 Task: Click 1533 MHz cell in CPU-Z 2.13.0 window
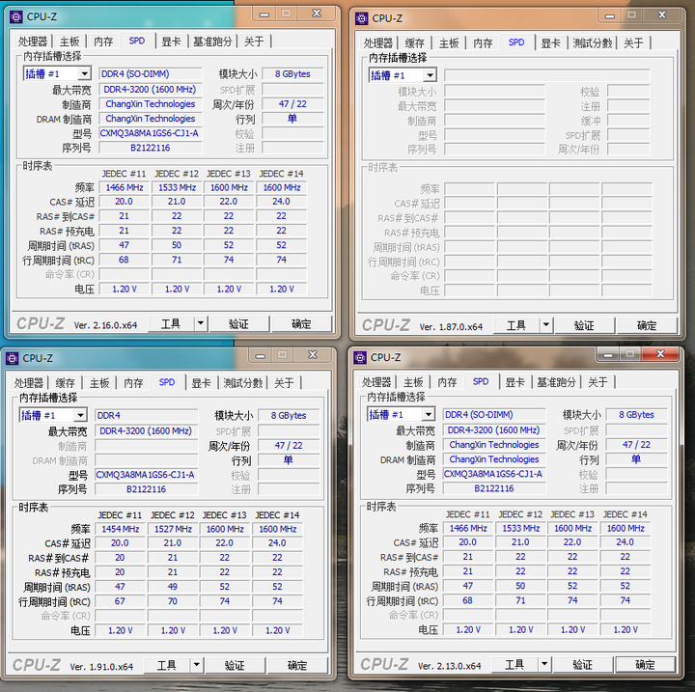(521, 528)
